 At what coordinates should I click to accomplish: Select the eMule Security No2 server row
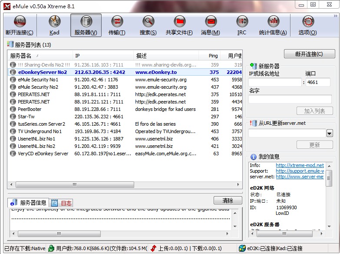click(125, 87)
